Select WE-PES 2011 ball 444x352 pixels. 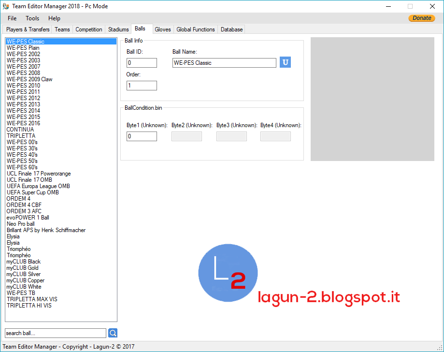tap(61, 91)
